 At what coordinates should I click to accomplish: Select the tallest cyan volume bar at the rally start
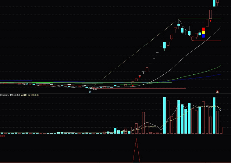(x=164, y=115)
